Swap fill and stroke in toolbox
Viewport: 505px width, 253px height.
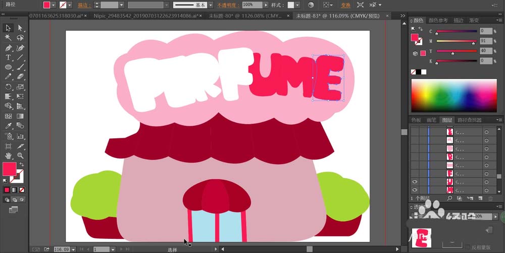pyautogui.click(x=22, y=165)
